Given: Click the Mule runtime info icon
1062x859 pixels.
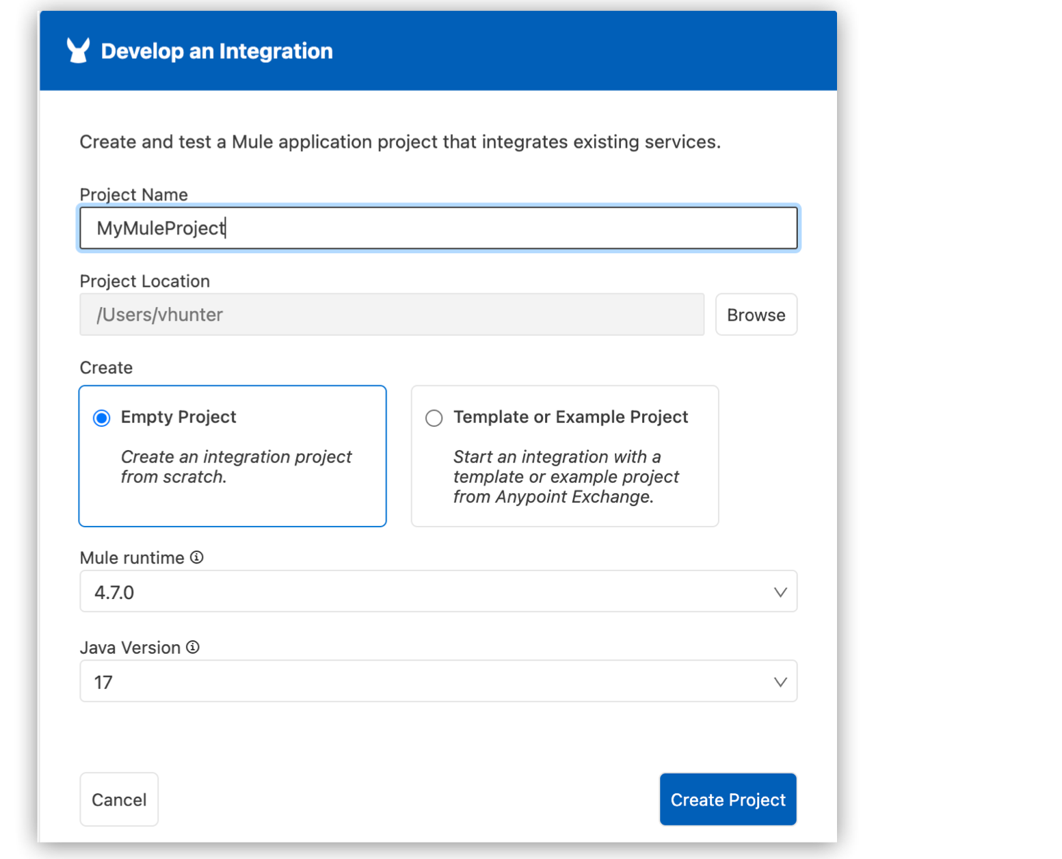Looking at the screenshot, I should (x=197, y=557).
